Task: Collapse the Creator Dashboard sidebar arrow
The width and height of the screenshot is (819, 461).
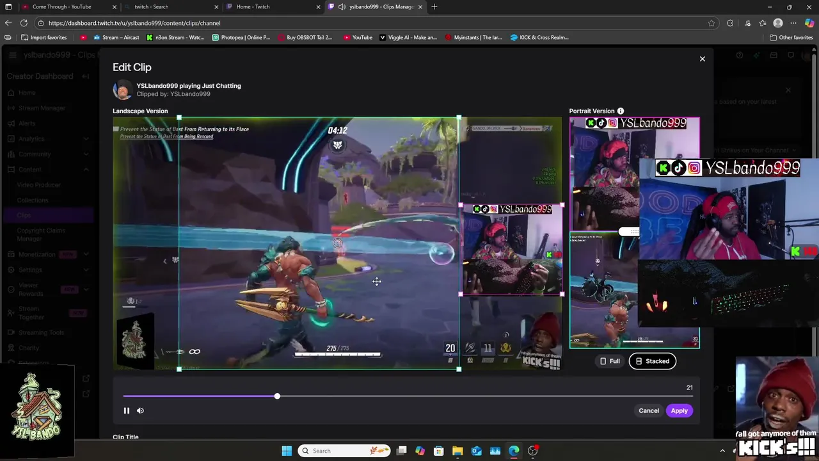Action: point(86,76)
